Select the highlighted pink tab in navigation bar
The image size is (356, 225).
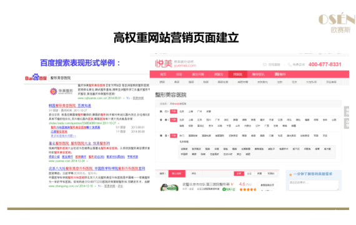[x=238, y=74]
